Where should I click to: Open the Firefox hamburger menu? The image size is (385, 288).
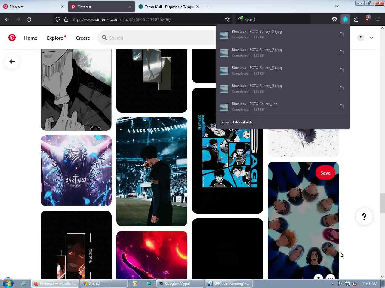point(378,19)
